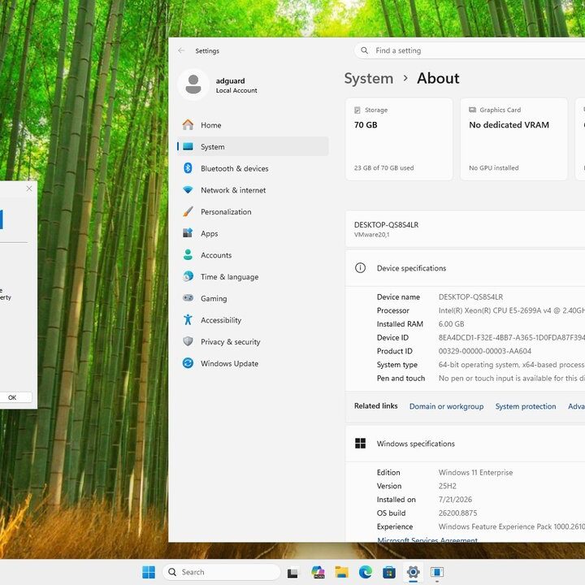Open the System protection link
The width and height of the screenshot is (585, 585).
pos(526,406)
